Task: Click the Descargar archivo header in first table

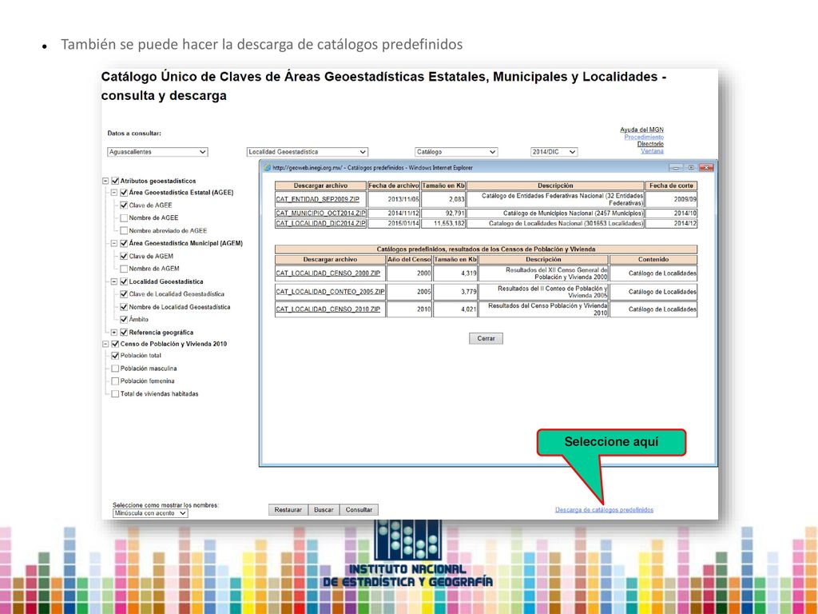Action: click(x=320, y=185)
